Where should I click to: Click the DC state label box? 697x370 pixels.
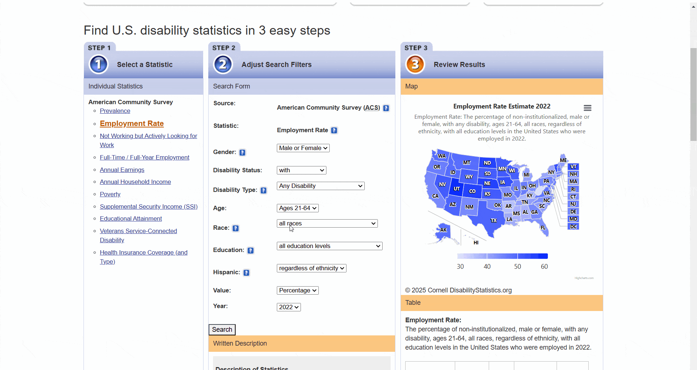point(573,227)
